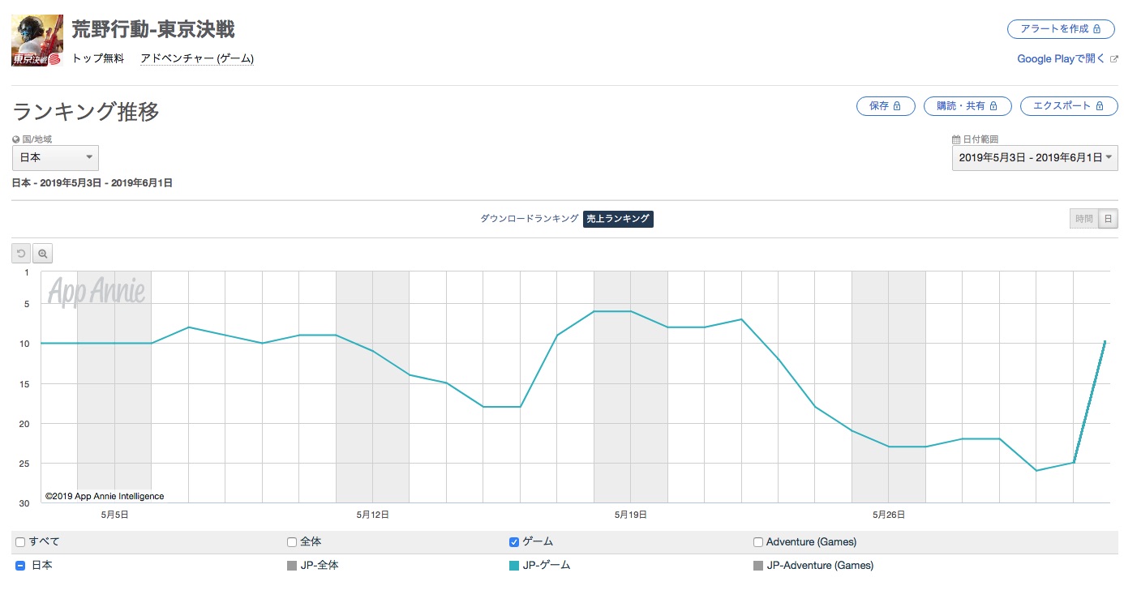Click the magnifier zoom icon above chart
The image size is (1124, 590).
coord(43,254)
